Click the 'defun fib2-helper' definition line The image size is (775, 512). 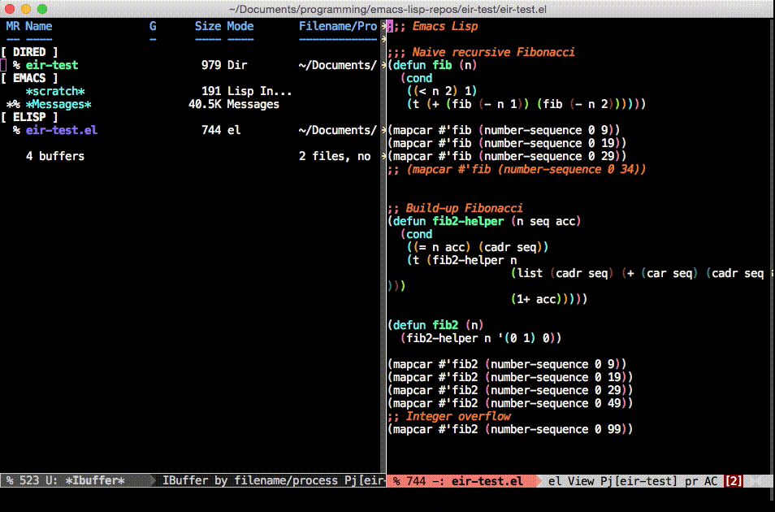[x=484, y=221]
